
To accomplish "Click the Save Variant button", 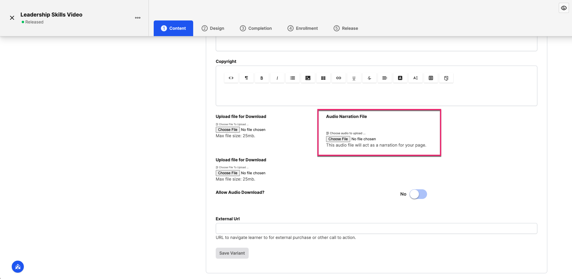I will [x=232, y=253].
